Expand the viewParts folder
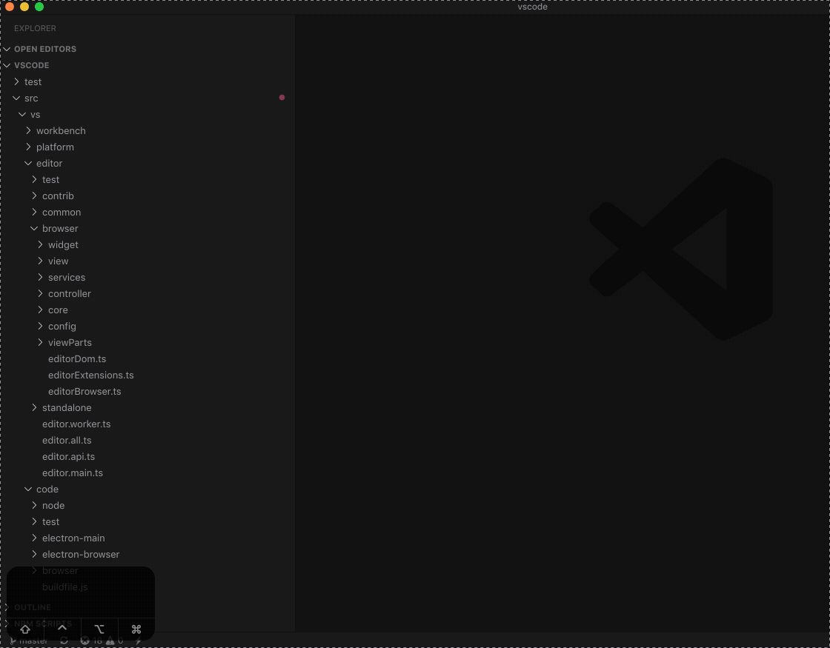This screenshot has width=830, height=648. pyautogui.click(x=70, y=342)
